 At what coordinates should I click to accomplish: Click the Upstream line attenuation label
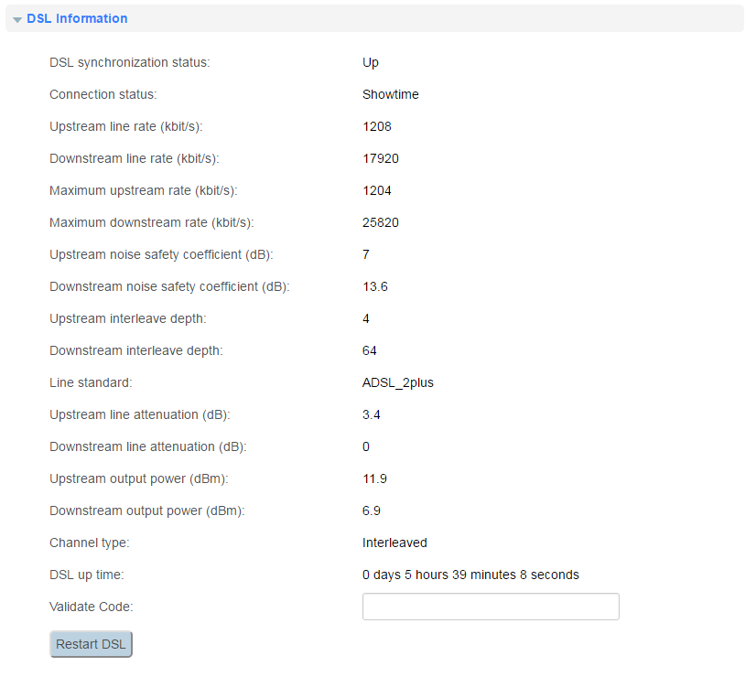(139, 414)
